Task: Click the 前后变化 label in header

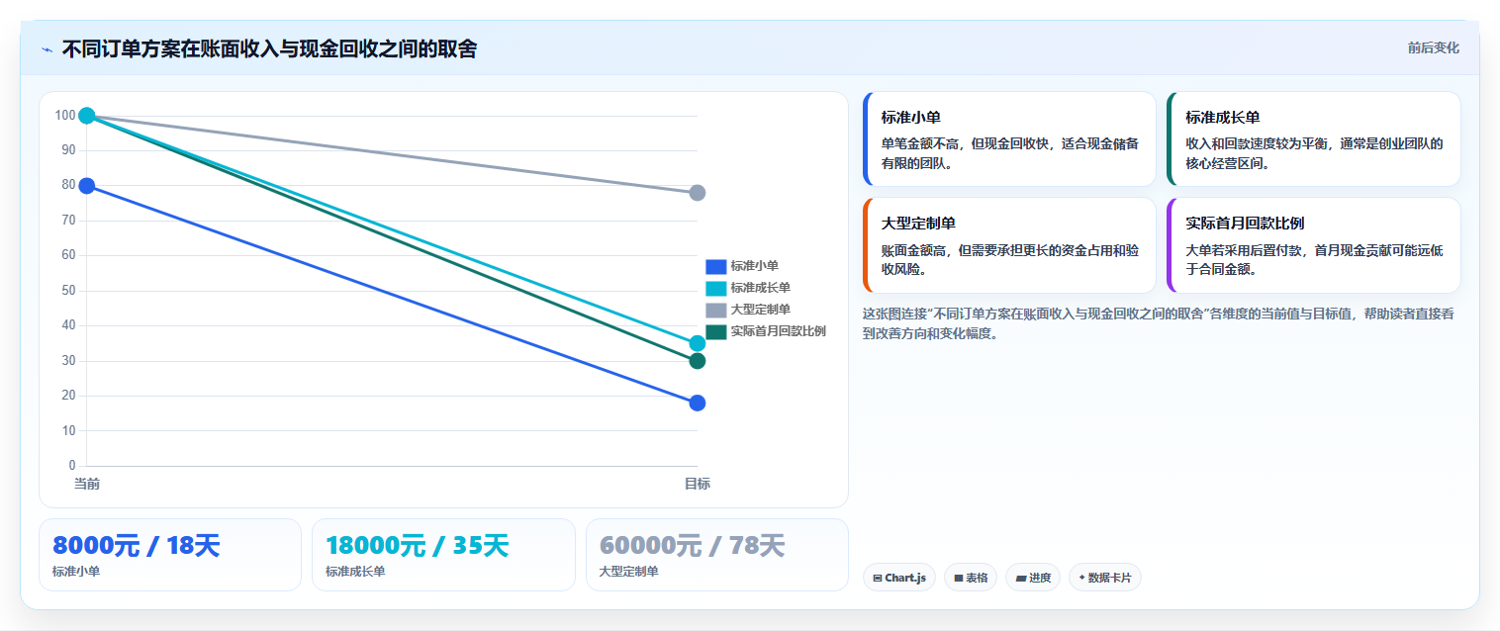Action: coord(1433,48)
